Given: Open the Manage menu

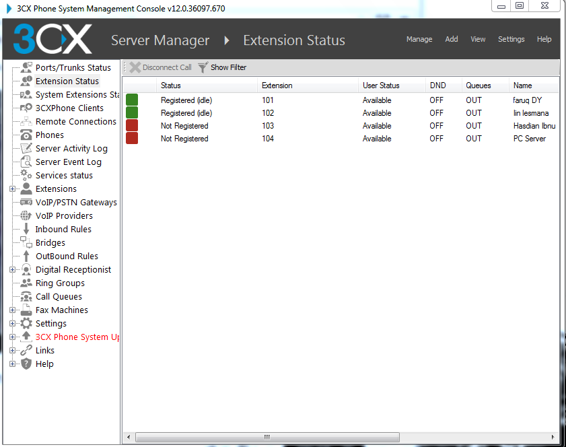Looking at the screenshot, I should click(419, 39).
